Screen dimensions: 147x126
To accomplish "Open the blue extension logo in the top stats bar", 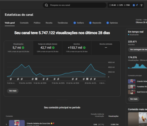I will [x=134, y=5].
